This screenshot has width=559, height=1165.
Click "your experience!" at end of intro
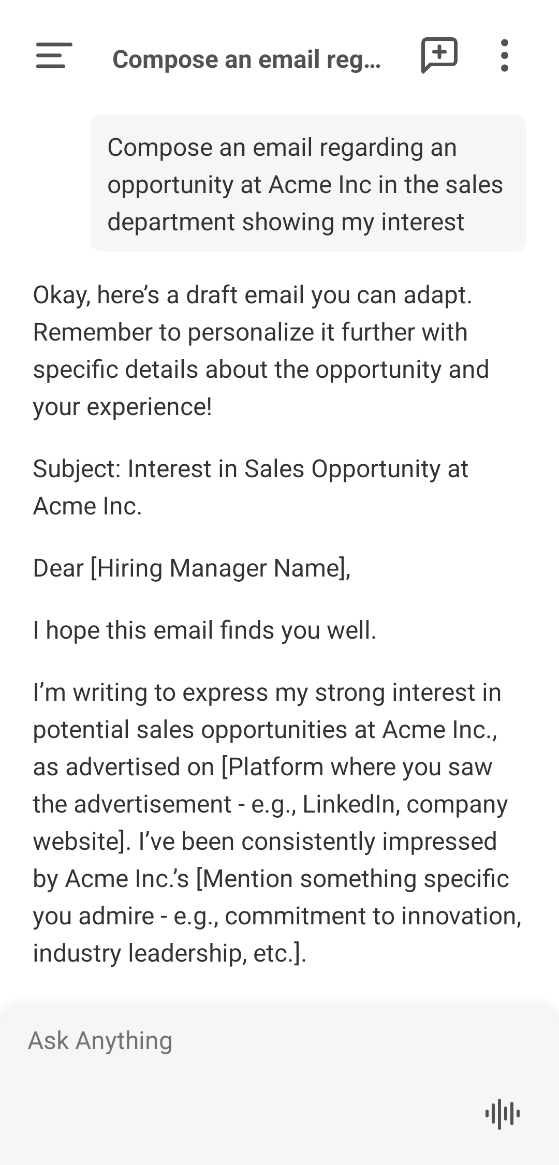[x=123, y=407]
